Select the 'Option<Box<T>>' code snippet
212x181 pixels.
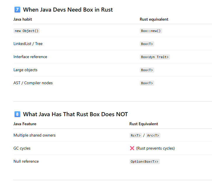[145, 162]
